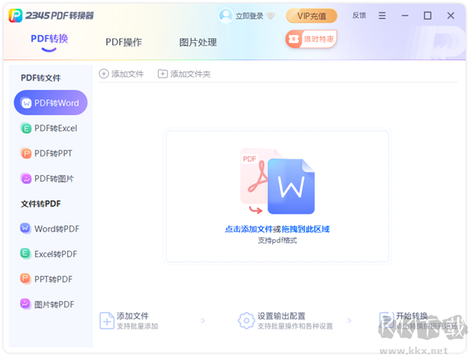The height and width of the screenshot is (356, 469).
Task: Open the 图片处理 tab
Action: (198, 42)
